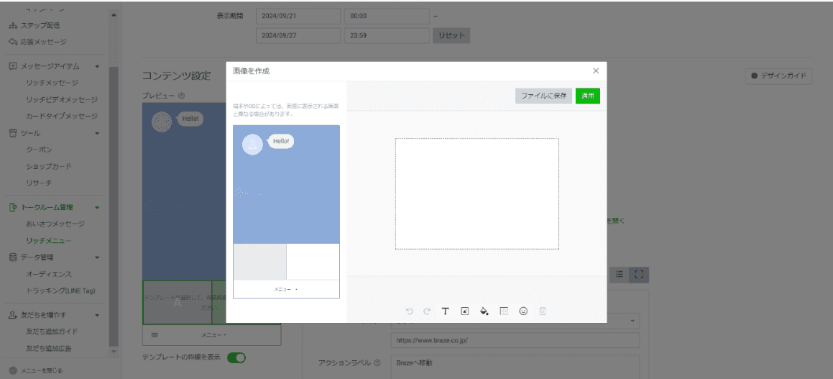Collapse the メッセージアイテム section

[x=97, y=66]
